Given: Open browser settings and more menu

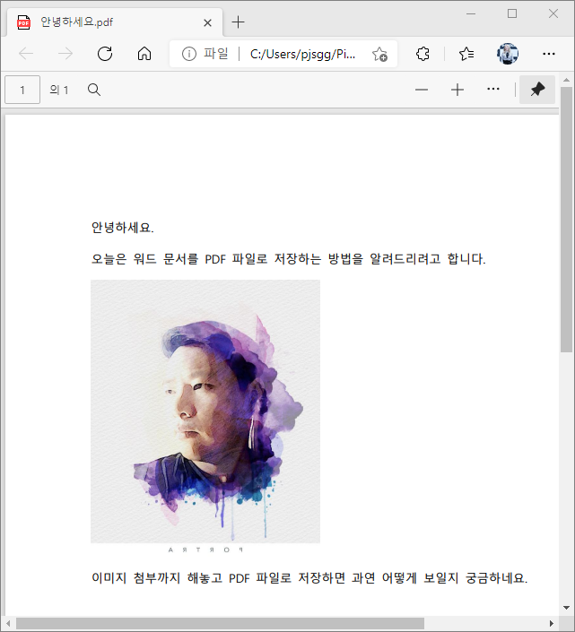Looking at the screenshot, I should [x=548, y=54].
